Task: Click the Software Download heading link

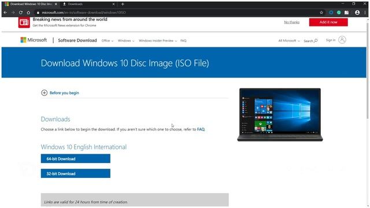Action: (77, 40)
